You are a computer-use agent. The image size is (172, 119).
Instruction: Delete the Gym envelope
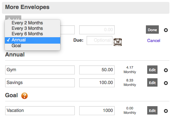click(166, 70)
